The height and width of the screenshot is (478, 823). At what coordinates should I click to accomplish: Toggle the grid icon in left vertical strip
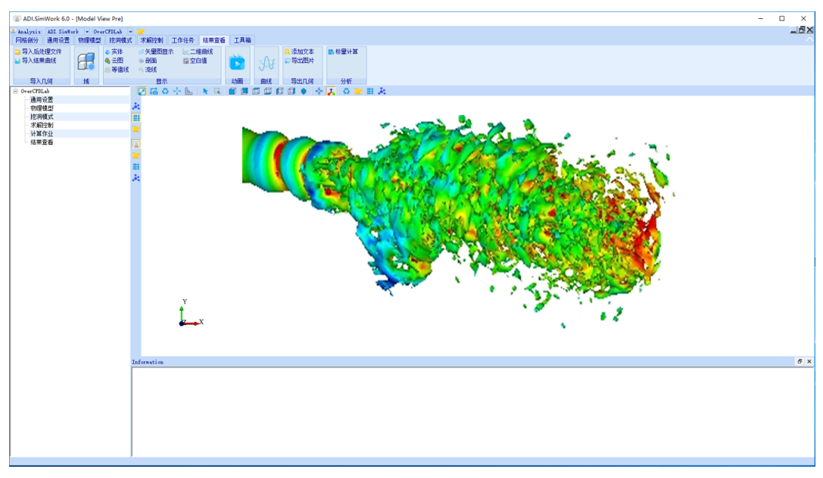[x=136, y=117]
